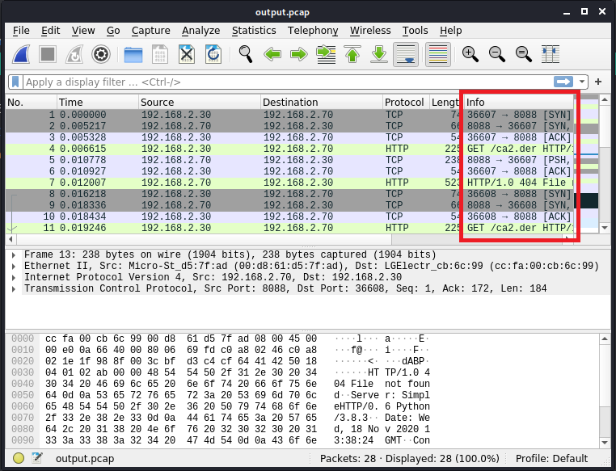Open the File menu

click(21, 30)
